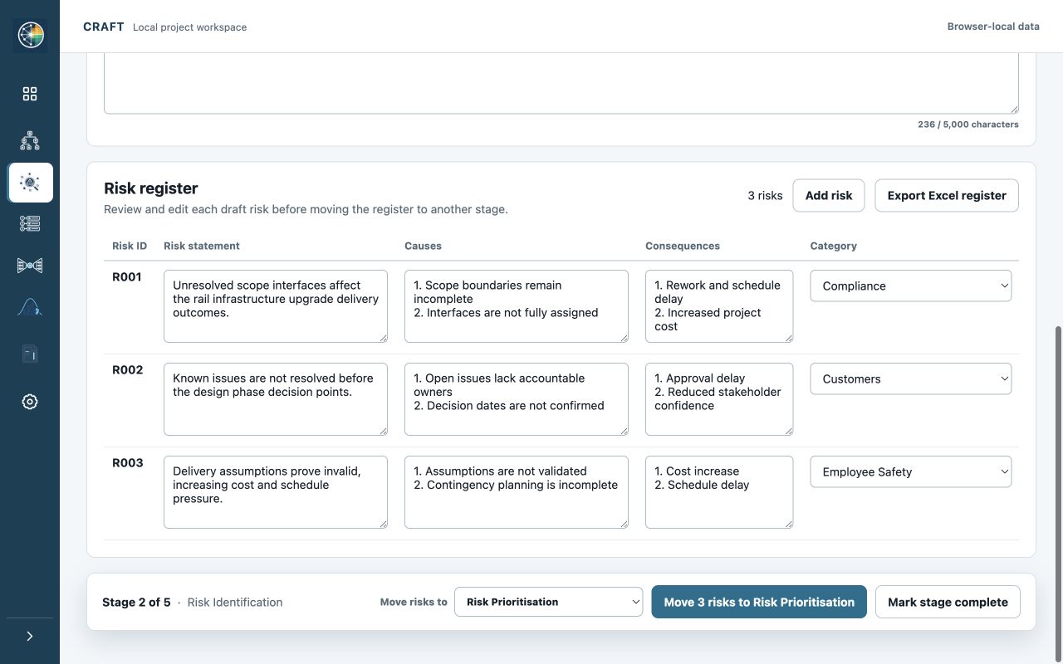1063x664 pixels.
Task: Click the Risk ID column header
Action: coord(130,246)
